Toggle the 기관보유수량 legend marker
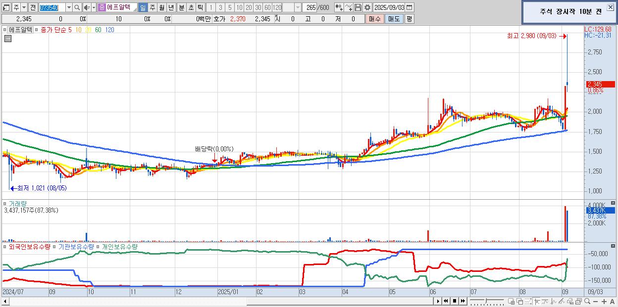618x307 pixels. (x=54, y=246)
